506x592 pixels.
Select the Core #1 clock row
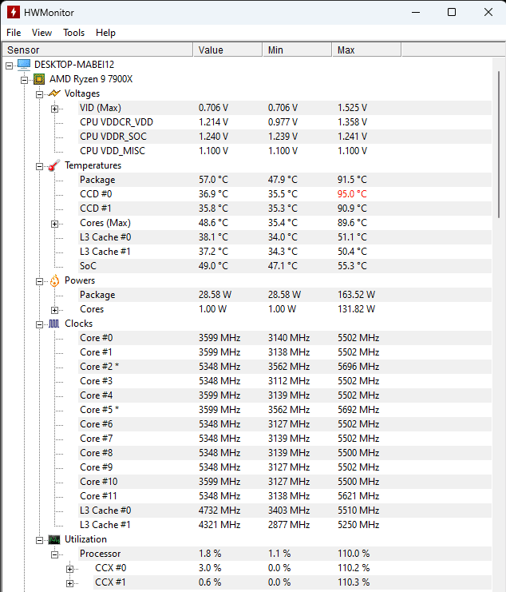(285, 352)
